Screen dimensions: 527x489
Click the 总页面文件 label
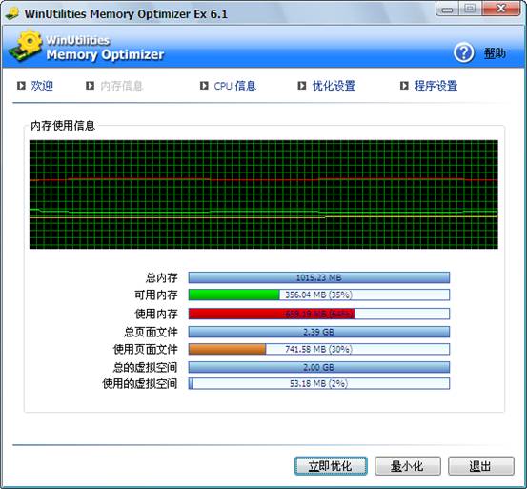(151, 332)
